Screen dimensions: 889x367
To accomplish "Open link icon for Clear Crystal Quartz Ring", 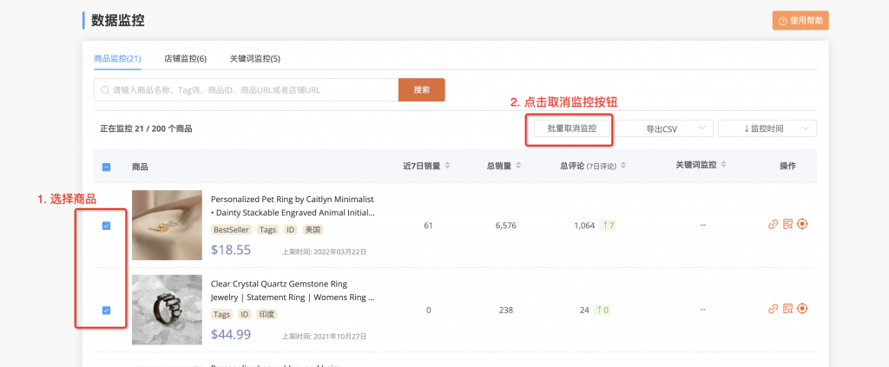I will [773, 309].
